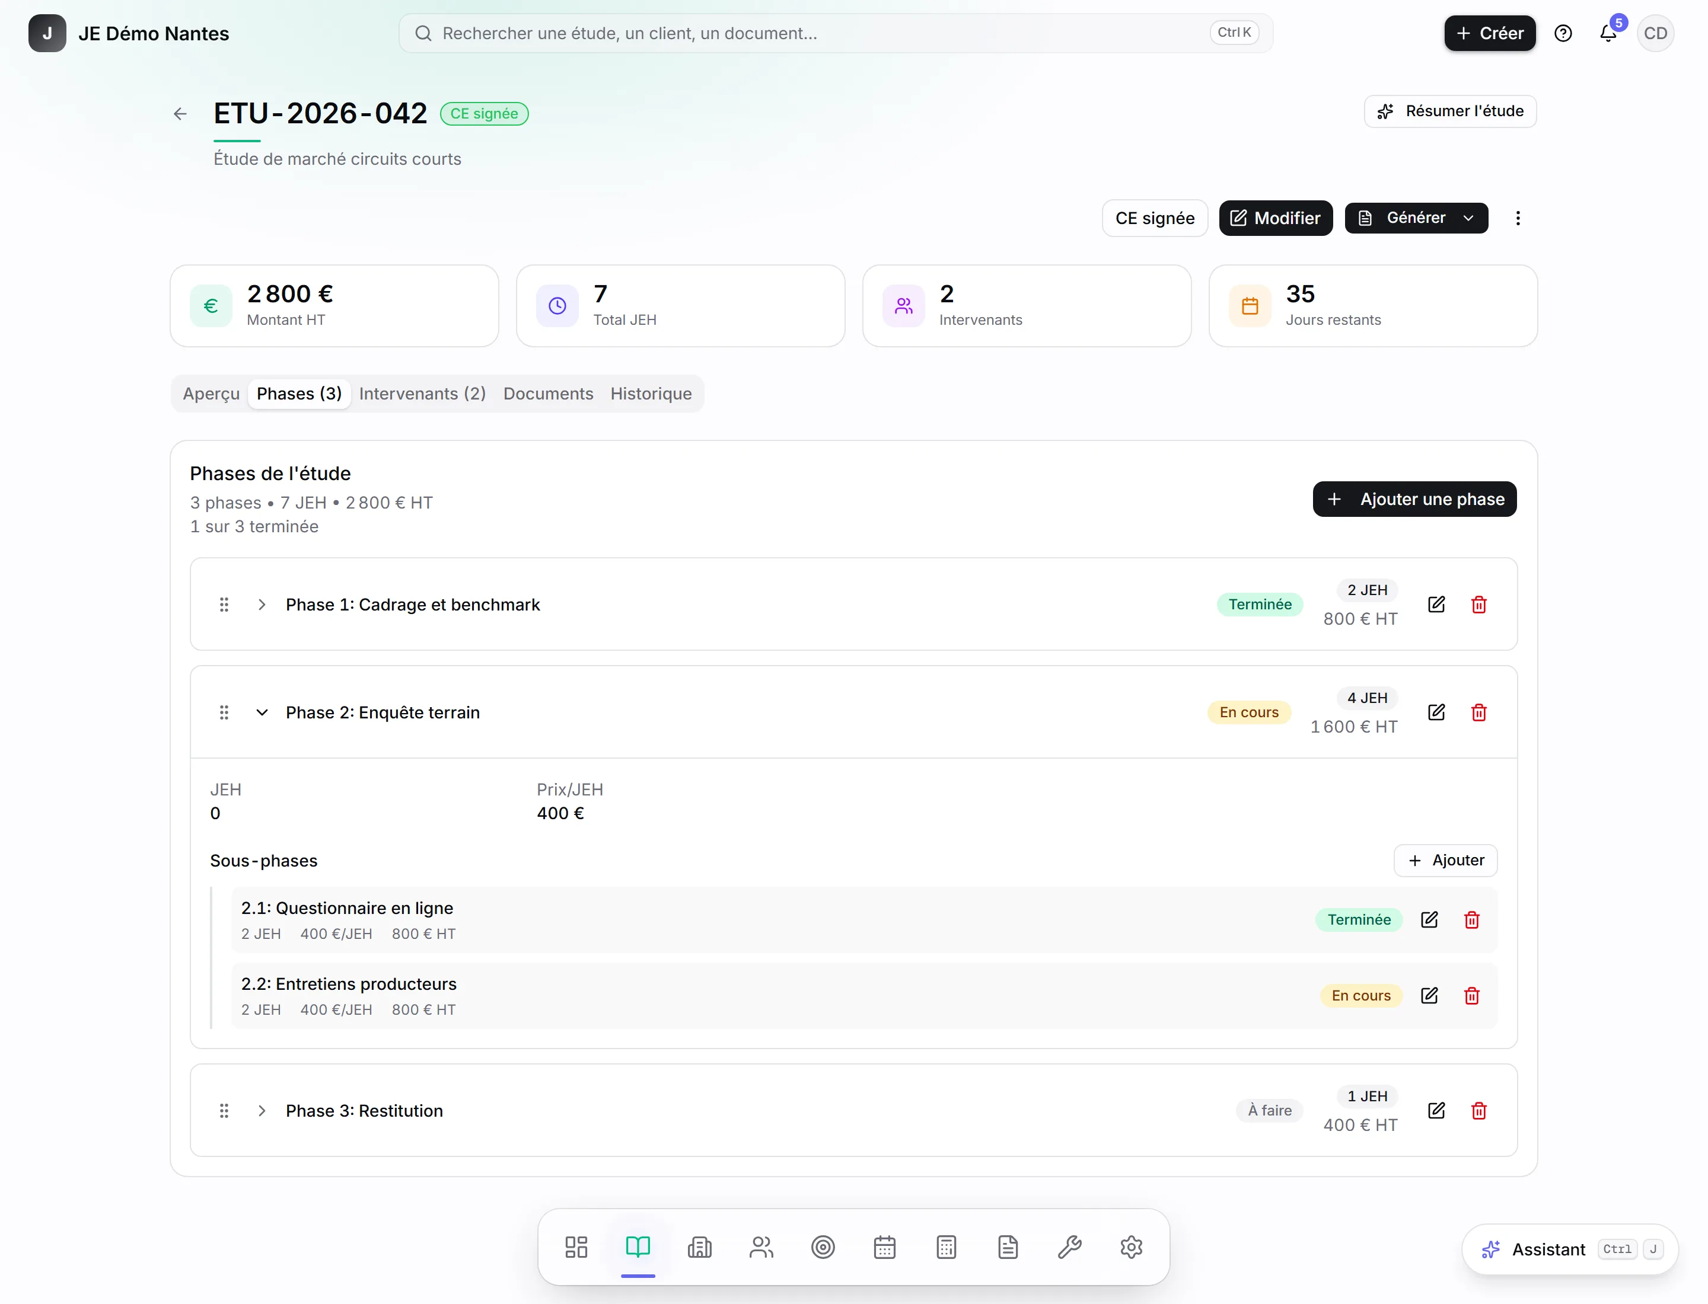Open the three-dot more actions menu
Screen dimensions: 1708x1304
pyautogui.click(x=1518, y=218)
